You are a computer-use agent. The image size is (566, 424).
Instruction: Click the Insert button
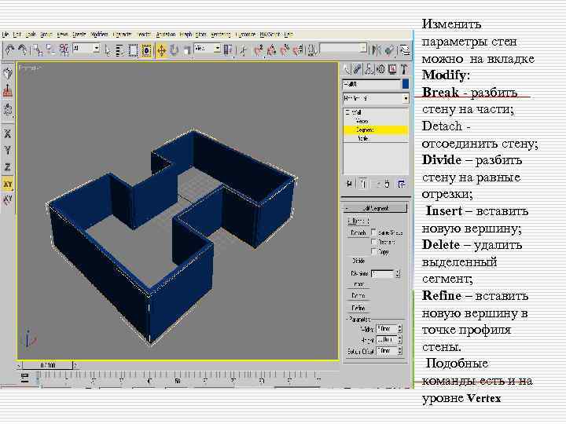(x=358, y=284)
